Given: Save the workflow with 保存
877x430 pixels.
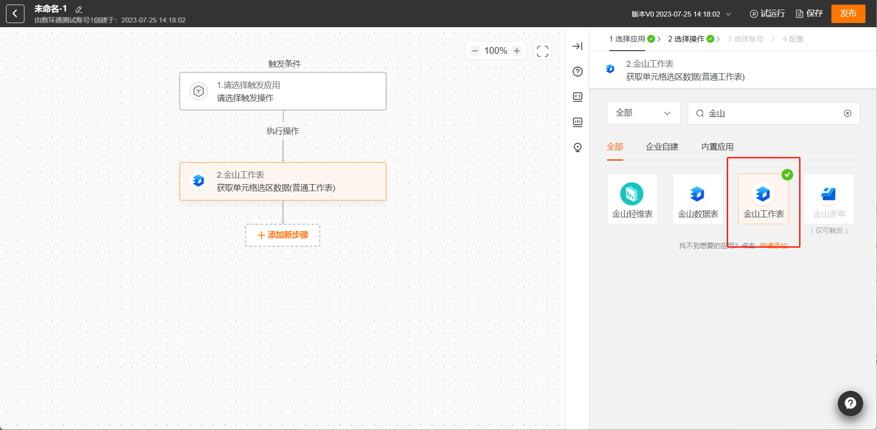Looking at the screenshot, I should point(809,14).
